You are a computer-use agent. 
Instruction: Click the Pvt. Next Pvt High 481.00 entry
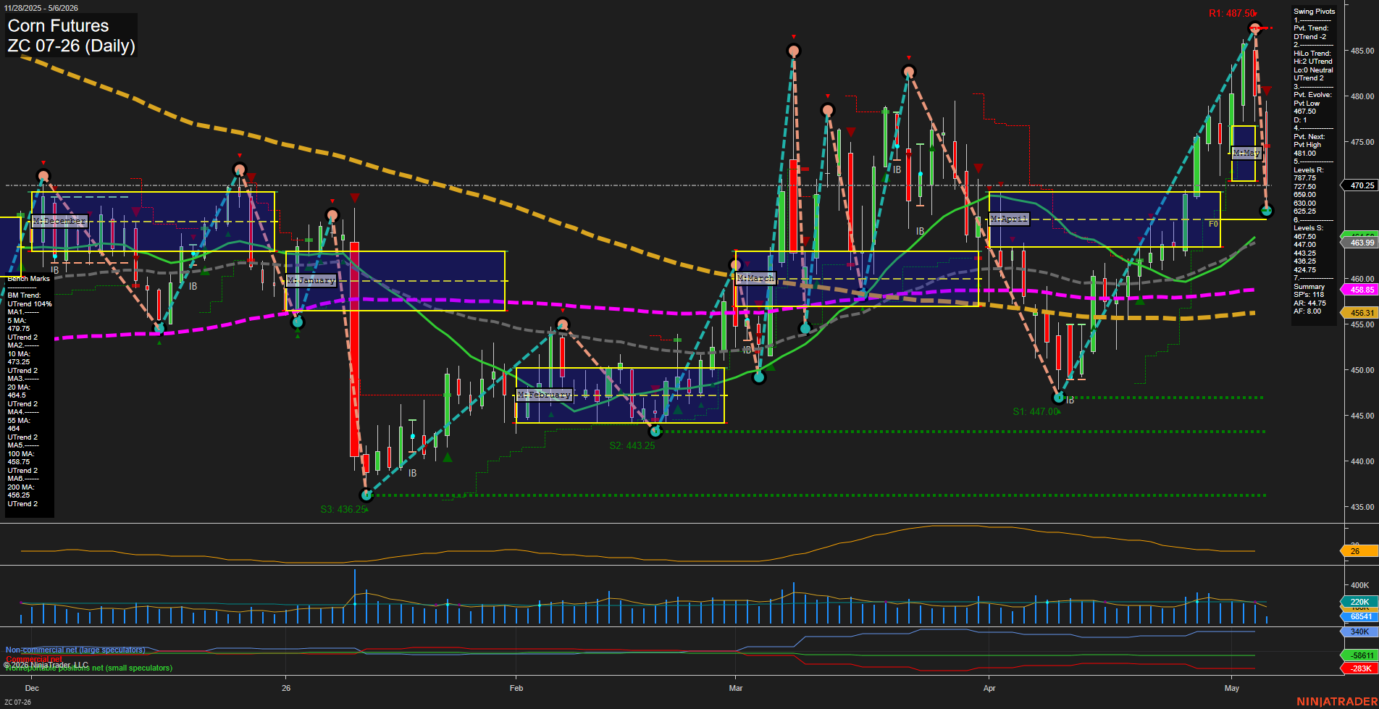click(1309, 145)
